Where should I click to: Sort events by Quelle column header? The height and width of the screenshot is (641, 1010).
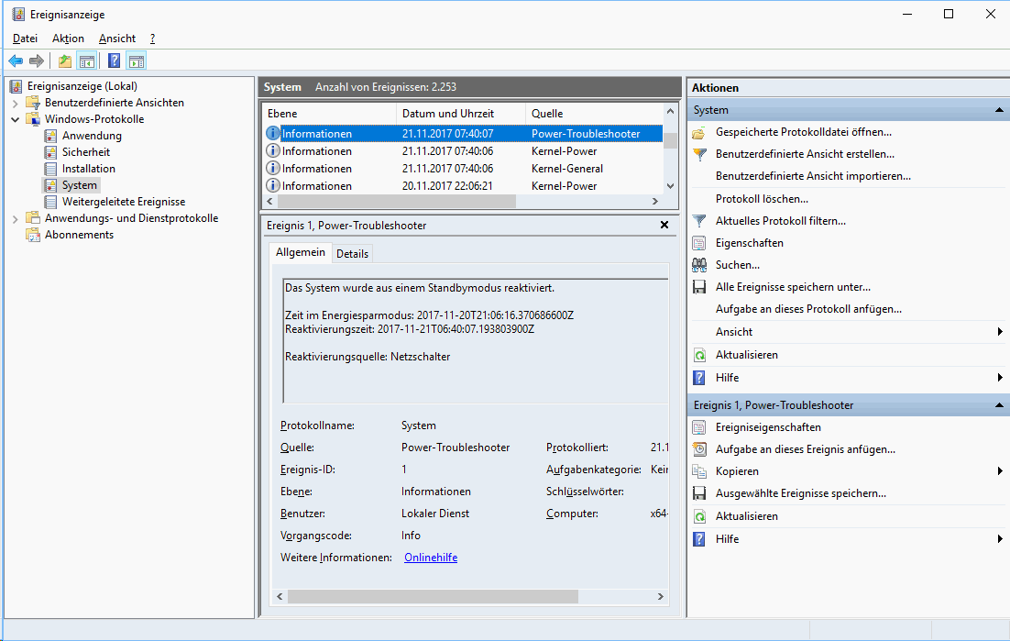tap(594, 114)
